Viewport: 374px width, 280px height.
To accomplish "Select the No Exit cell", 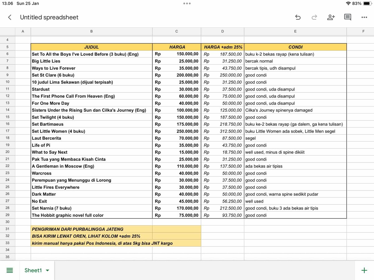I will (x=92, y=201).
